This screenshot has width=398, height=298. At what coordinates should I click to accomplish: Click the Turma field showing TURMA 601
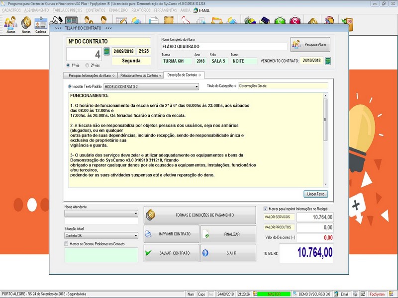[177, 61]
